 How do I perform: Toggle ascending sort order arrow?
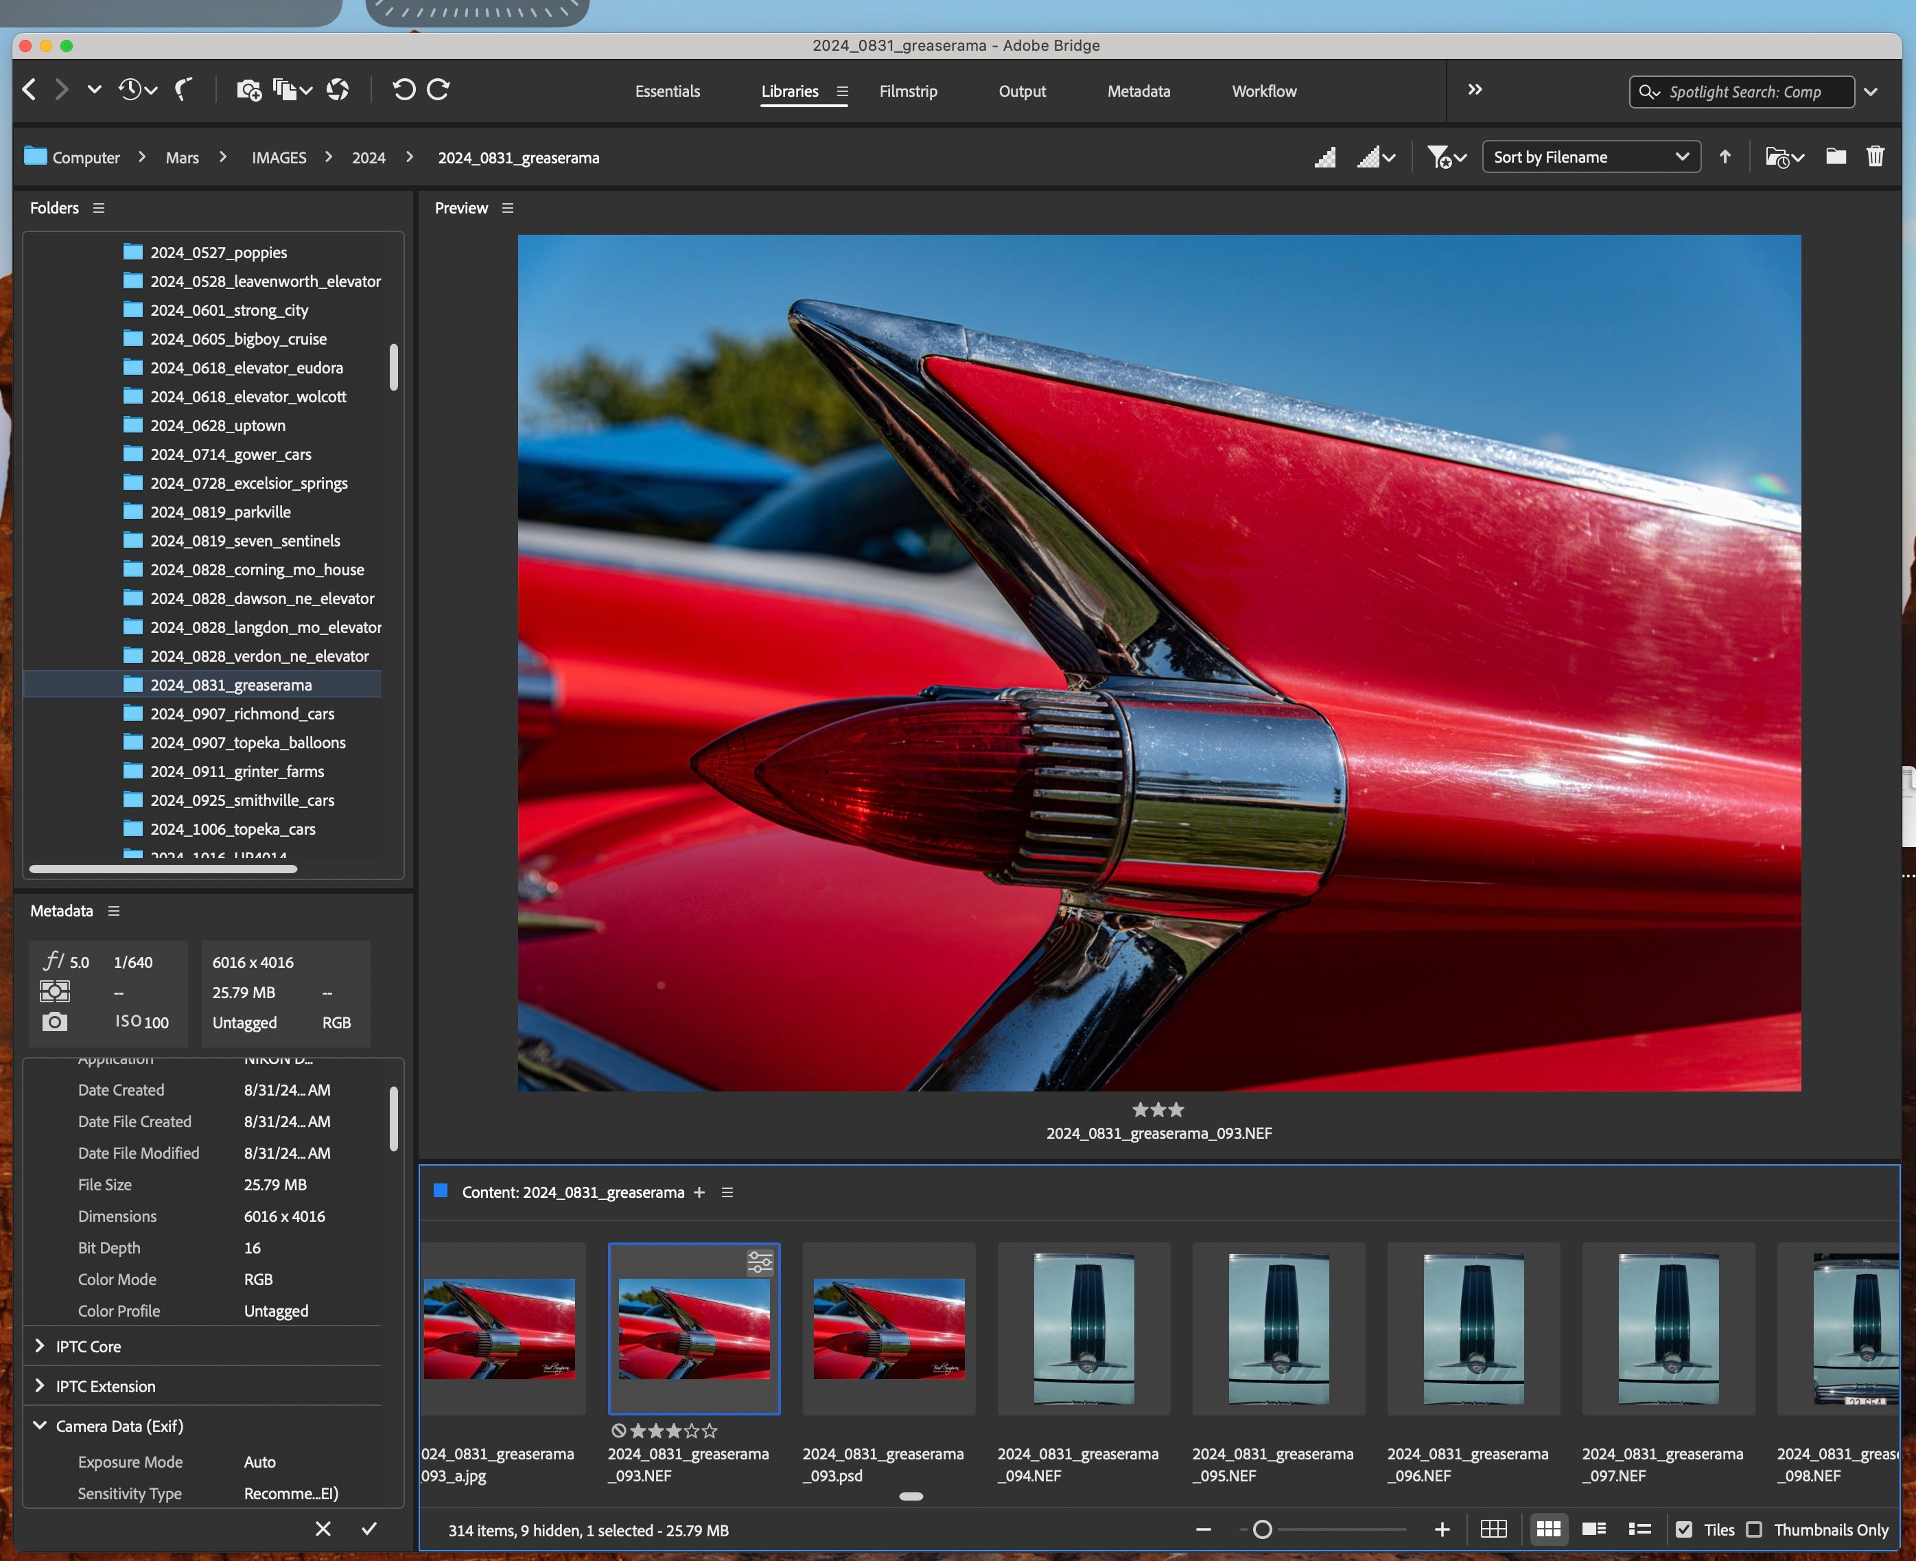pyautogui.click(x=1725, y=157)
